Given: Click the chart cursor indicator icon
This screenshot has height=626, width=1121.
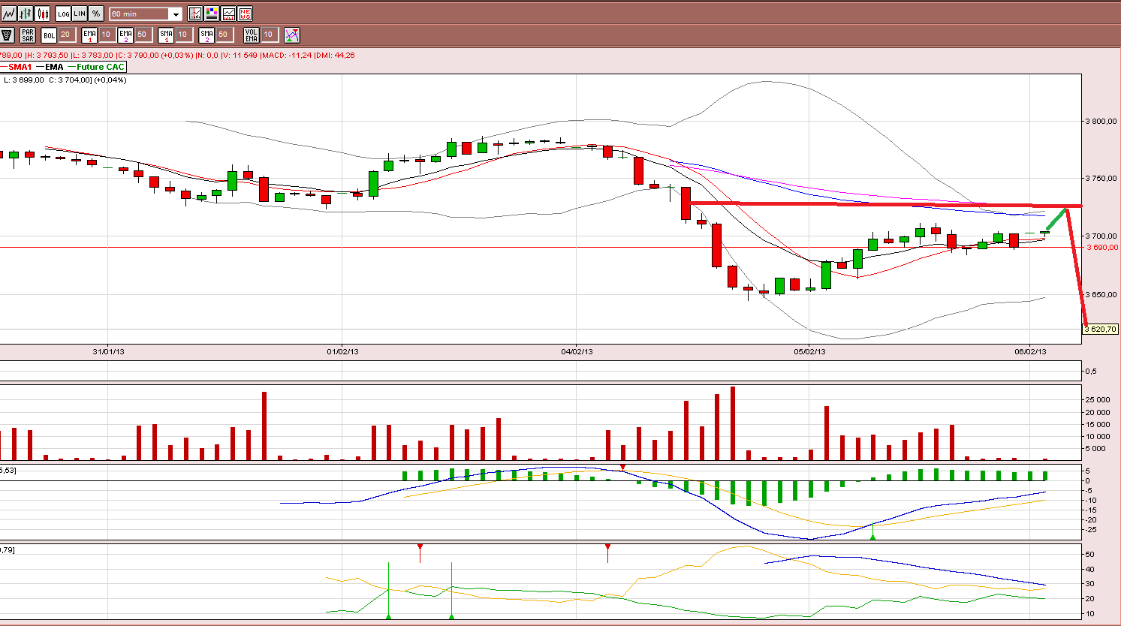Looking at the screenshot, I should [195, 14].
